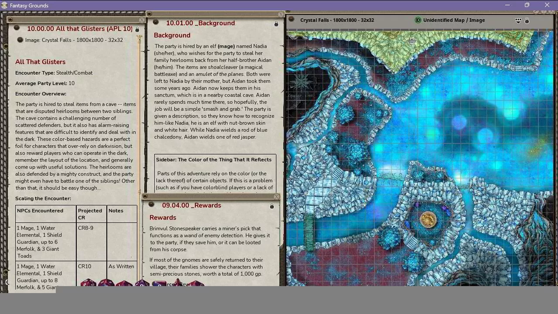Select the map title Crystal Falls text

click(x=337, y=20)
